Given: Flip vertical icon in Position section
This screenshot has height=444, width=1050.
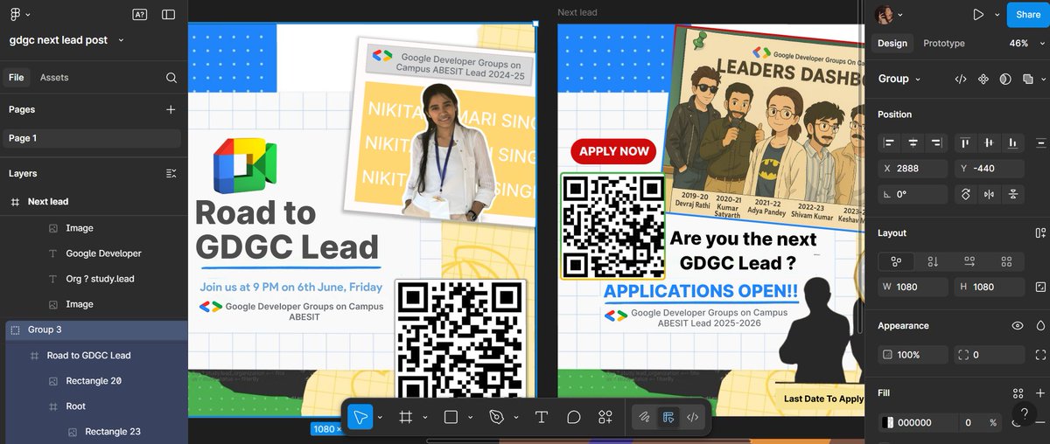Looking at the screenshot, I should [1012, 194].
